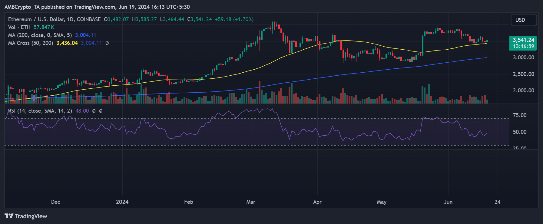Click the MA 200 value 3,004.11
The image size is (543, 224).
click(86, 35)
